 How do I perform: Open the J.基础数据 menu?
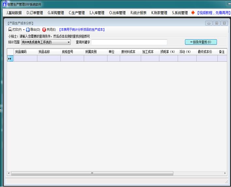point(14,13)
